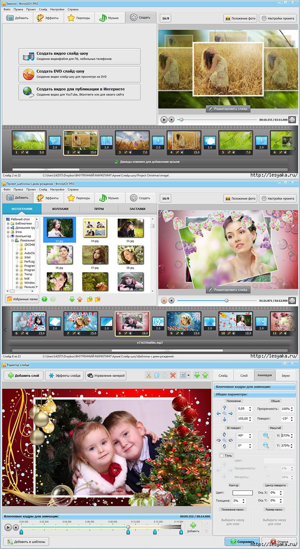Click Редактировать слайд in Seasons window
300x549 pixels.
[228, 109]
